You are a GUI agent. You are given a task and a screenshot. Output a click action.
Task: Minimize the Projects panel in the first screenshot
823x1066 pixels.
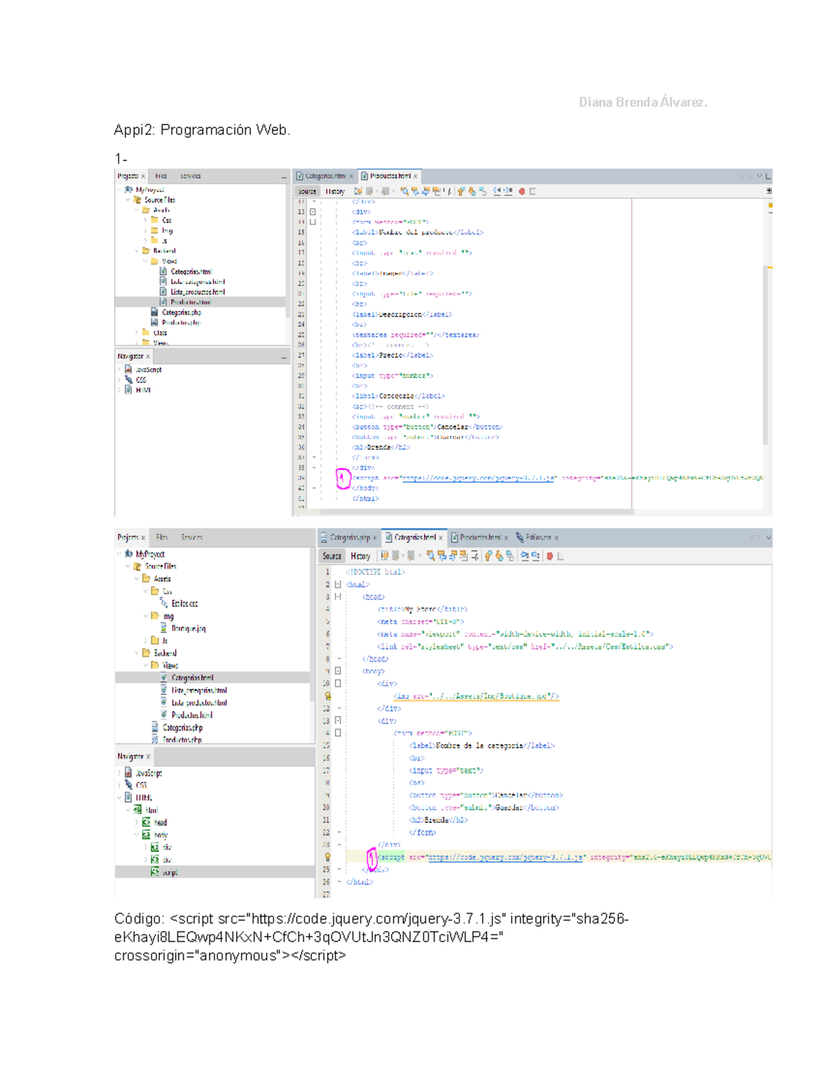(x=284, y=177)
